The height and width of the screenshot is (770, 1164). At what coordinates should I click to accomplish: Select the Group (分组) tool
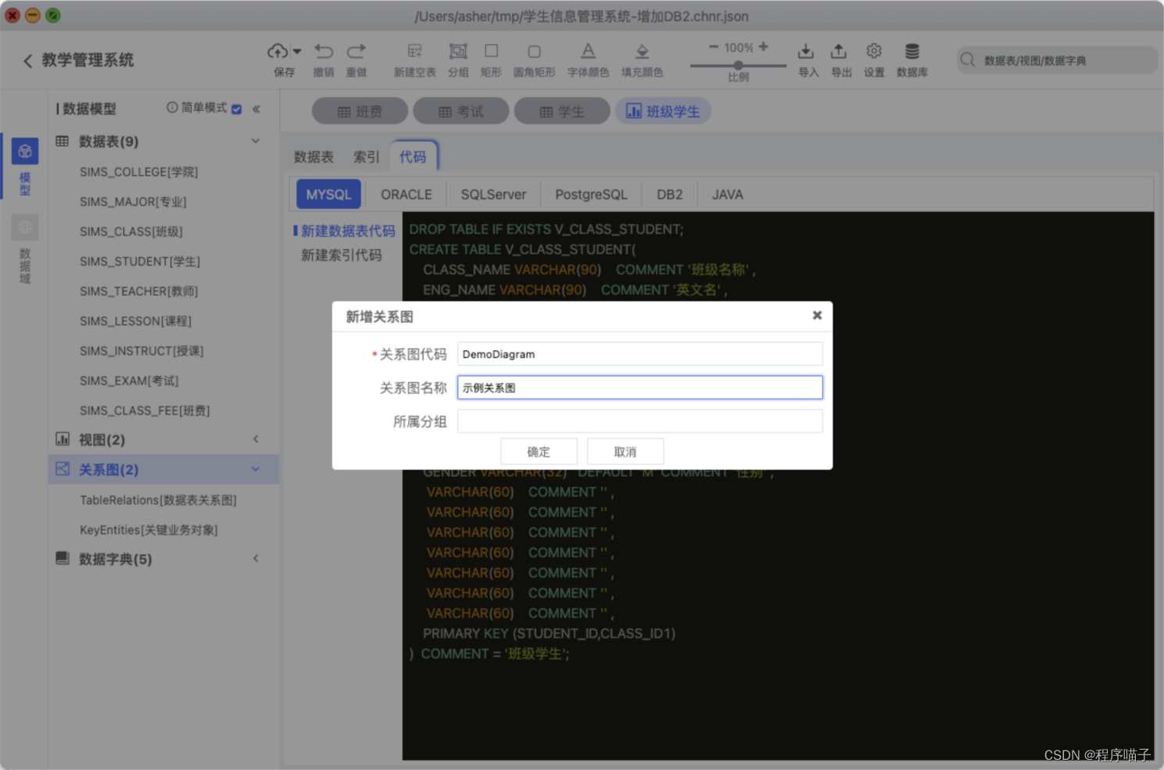pos(458,51)
